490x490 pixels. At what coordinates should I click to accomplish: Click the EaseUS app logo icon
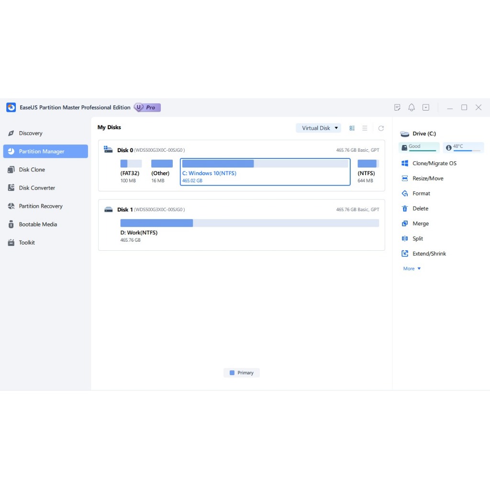point(11,108)
